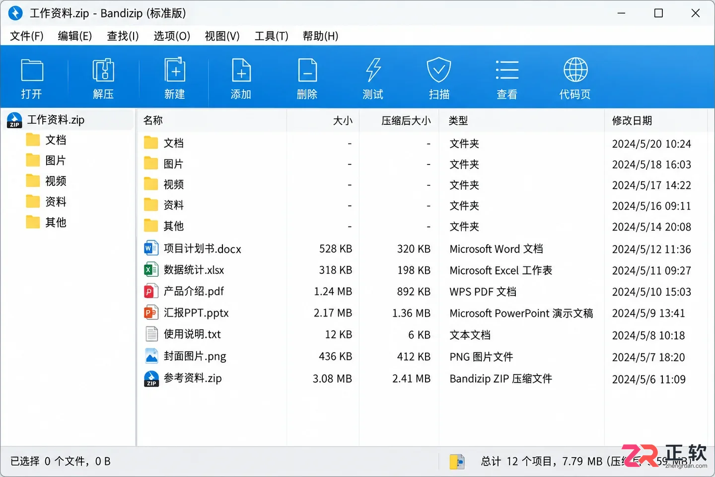715x477 pixels.
Task: Click the date 2024/5/20 10:24
Action: [x=651, y=144]
